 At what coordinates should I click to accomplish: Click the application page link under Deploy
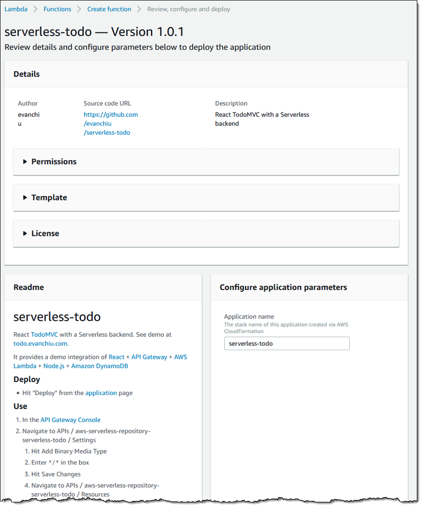pos(101,393)
